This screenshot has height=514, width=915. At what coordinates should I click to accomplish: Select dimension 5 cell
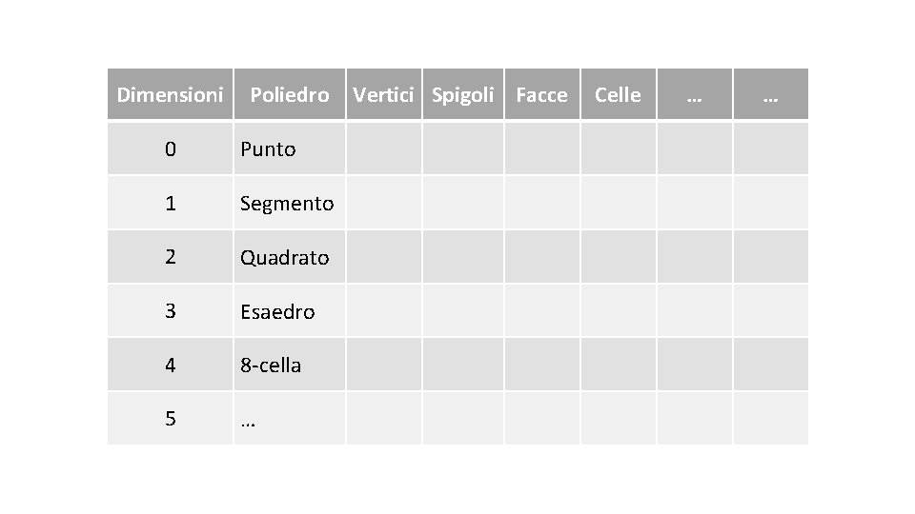click(x=170, y=419)
